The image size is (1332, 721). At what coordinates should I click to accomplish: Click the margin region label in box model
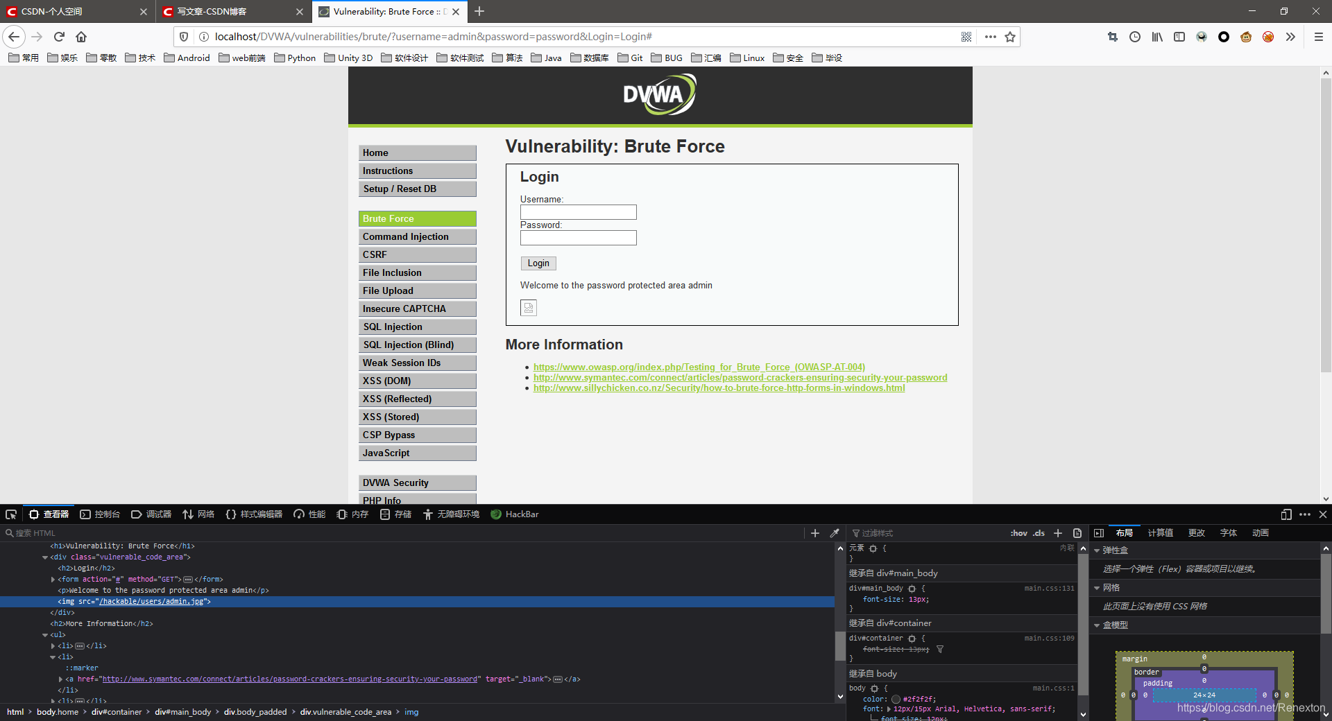[1135, 659]
